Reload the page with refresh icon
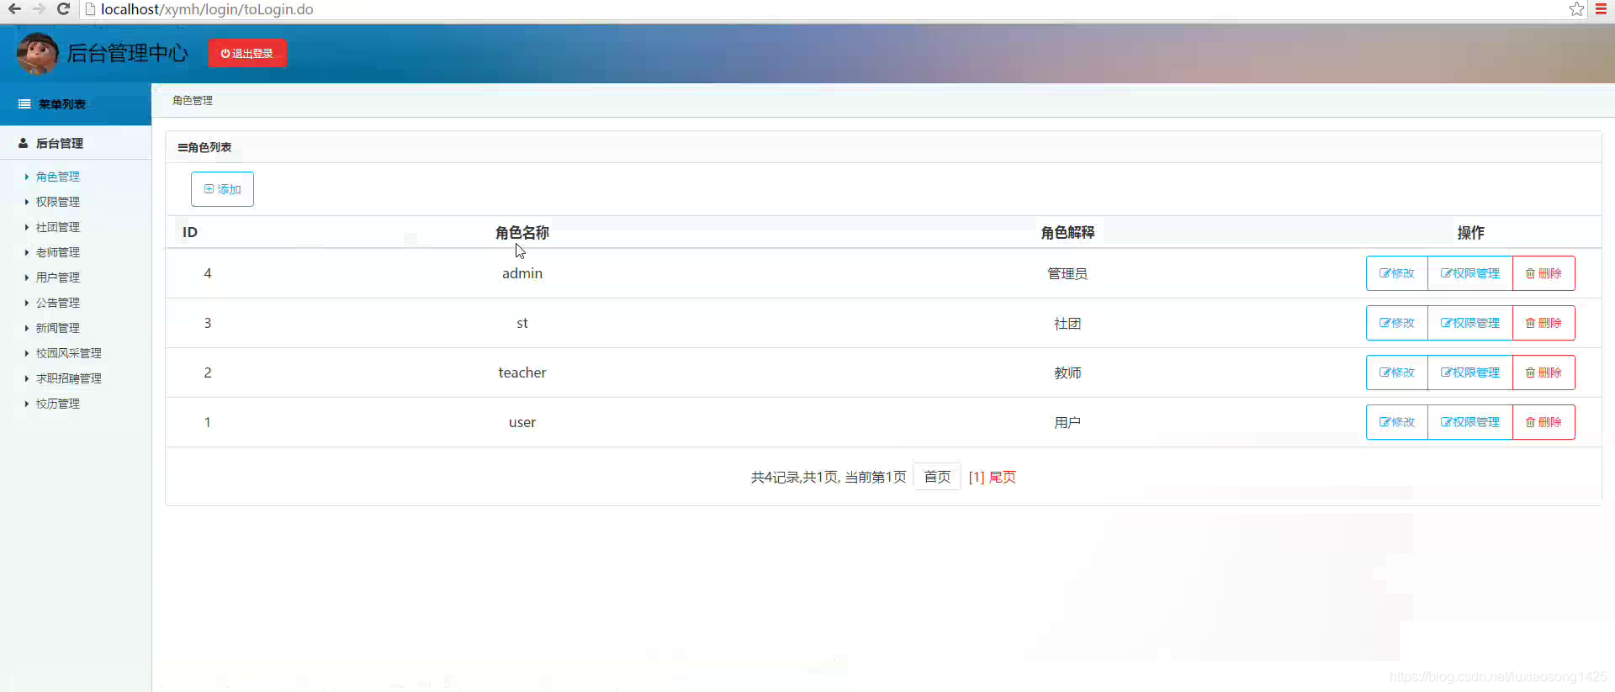 coord(63,9)
